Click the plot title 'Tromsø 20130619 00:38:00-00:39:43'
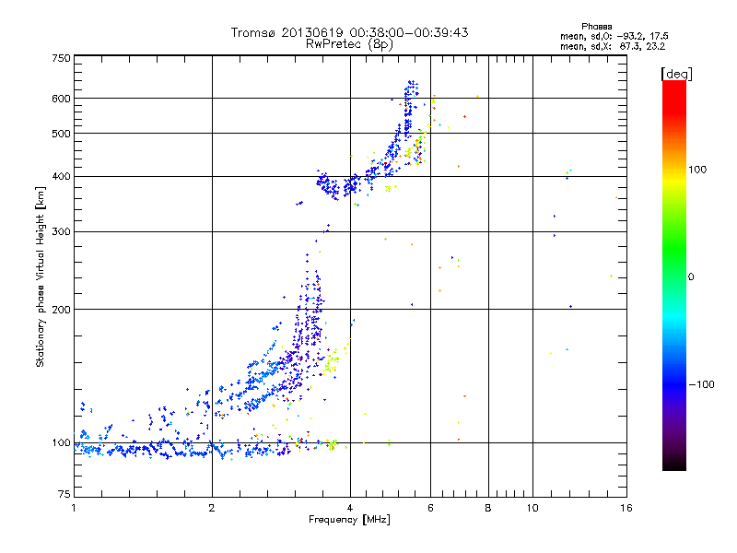The height and width of the screenshot is (553, 737). pos(350,32)
